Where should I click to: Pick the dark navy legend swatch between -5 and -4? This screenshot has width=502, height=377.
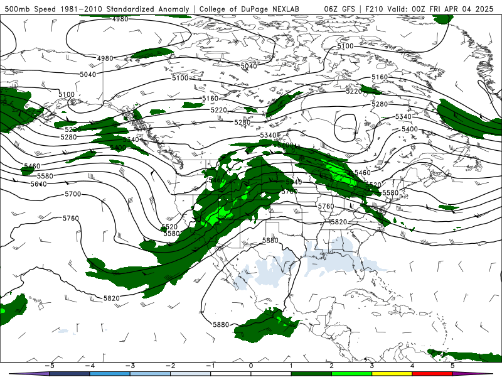pos(70,374)
